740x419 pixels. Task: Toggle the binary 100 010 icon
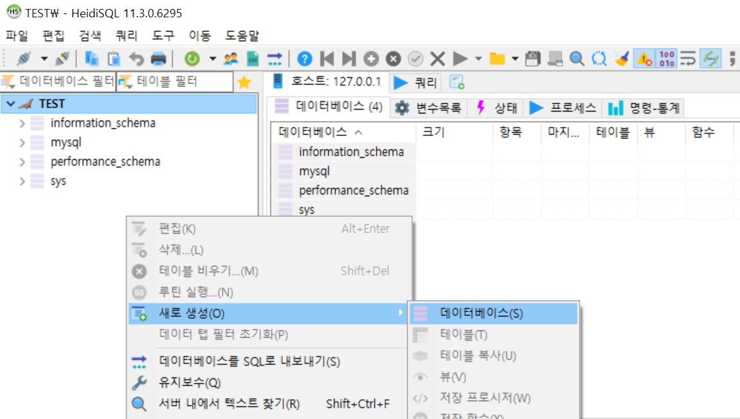(667, 59)
